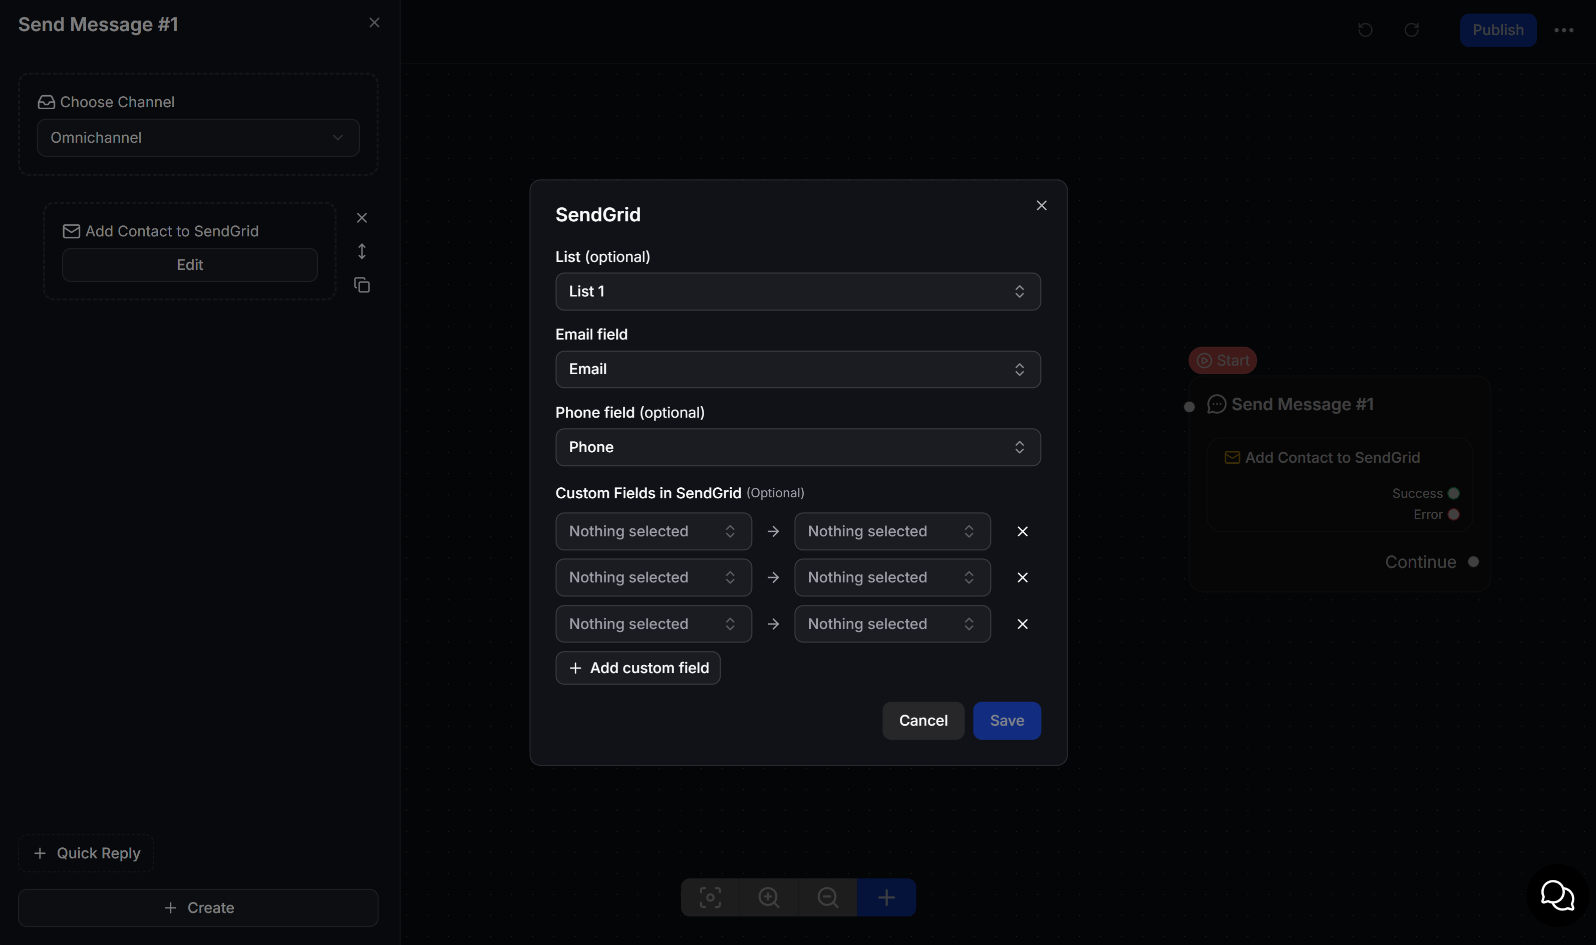Screen dimensions: 1596x945
Task: Click the Continue output connector dot
Action: coord(1473,562)
